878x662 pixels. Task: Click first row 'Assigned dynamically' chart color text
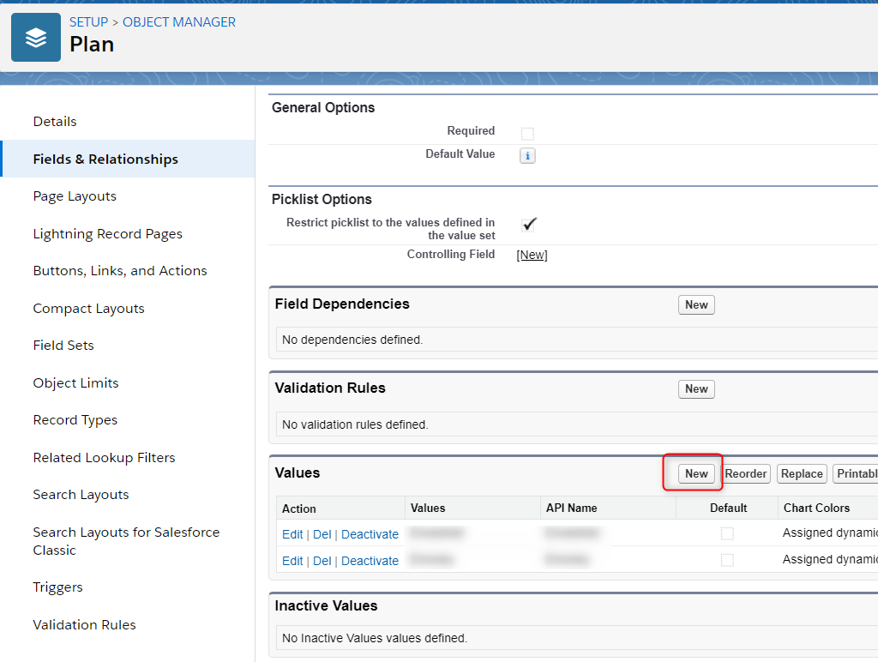click(x=830, y=533)
